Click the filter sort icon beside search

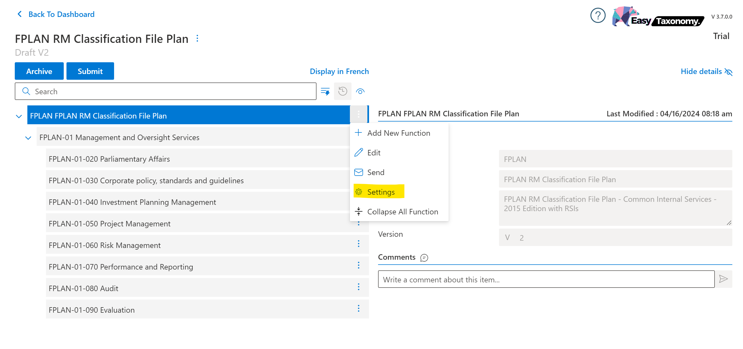coord(325,91)
